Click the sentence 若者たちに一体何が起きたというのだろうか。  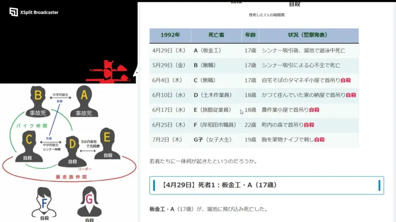click(203, 161)
